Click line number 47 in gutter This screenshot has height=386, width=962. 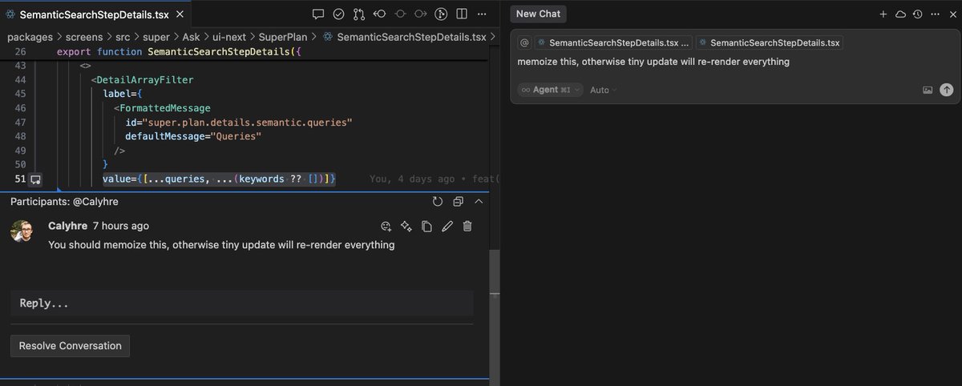click(x=21, y=122)
